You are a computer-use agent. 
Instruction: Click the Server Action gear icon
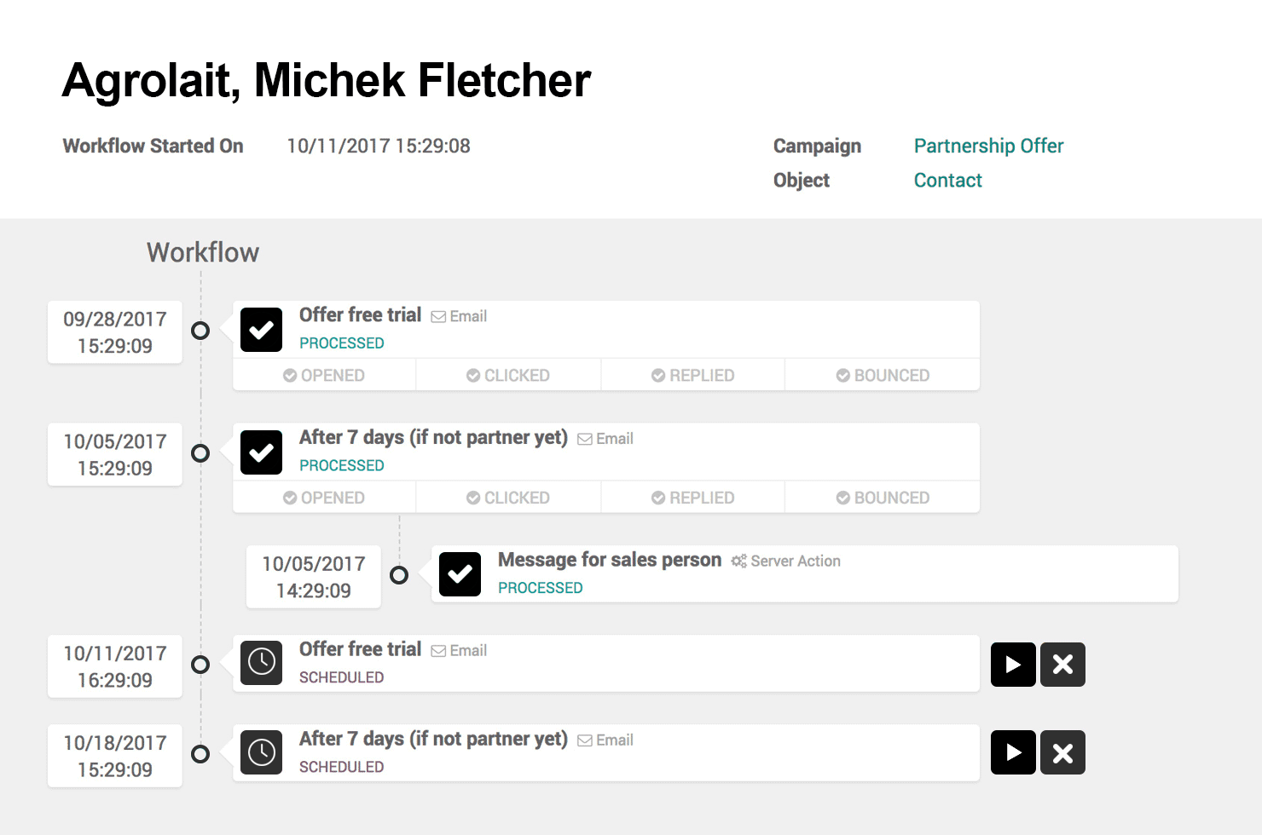(738, 561)
